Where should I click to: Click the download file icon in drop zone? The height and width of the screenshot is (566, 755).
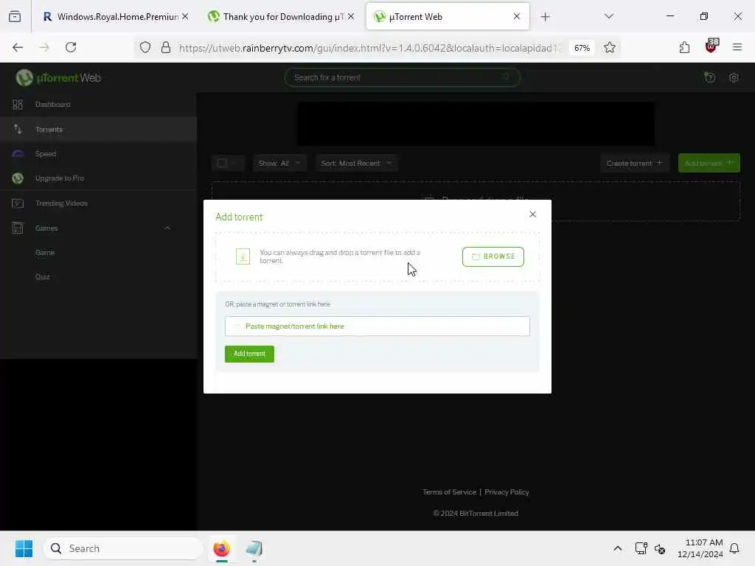pos(243,256)
